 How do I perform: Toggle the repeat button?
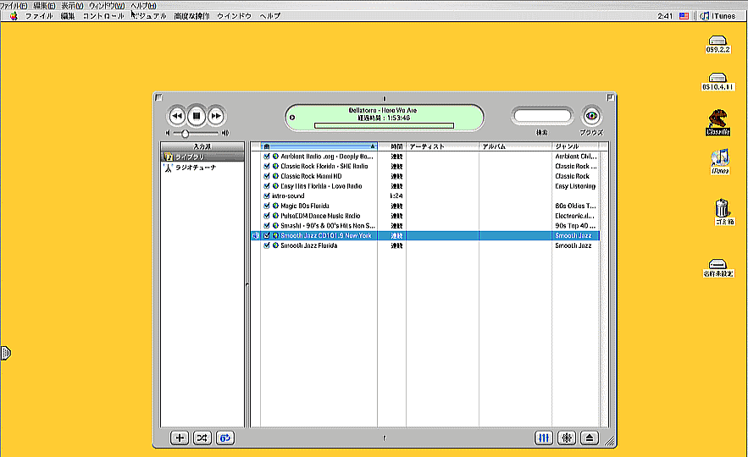tap(225, 438)
